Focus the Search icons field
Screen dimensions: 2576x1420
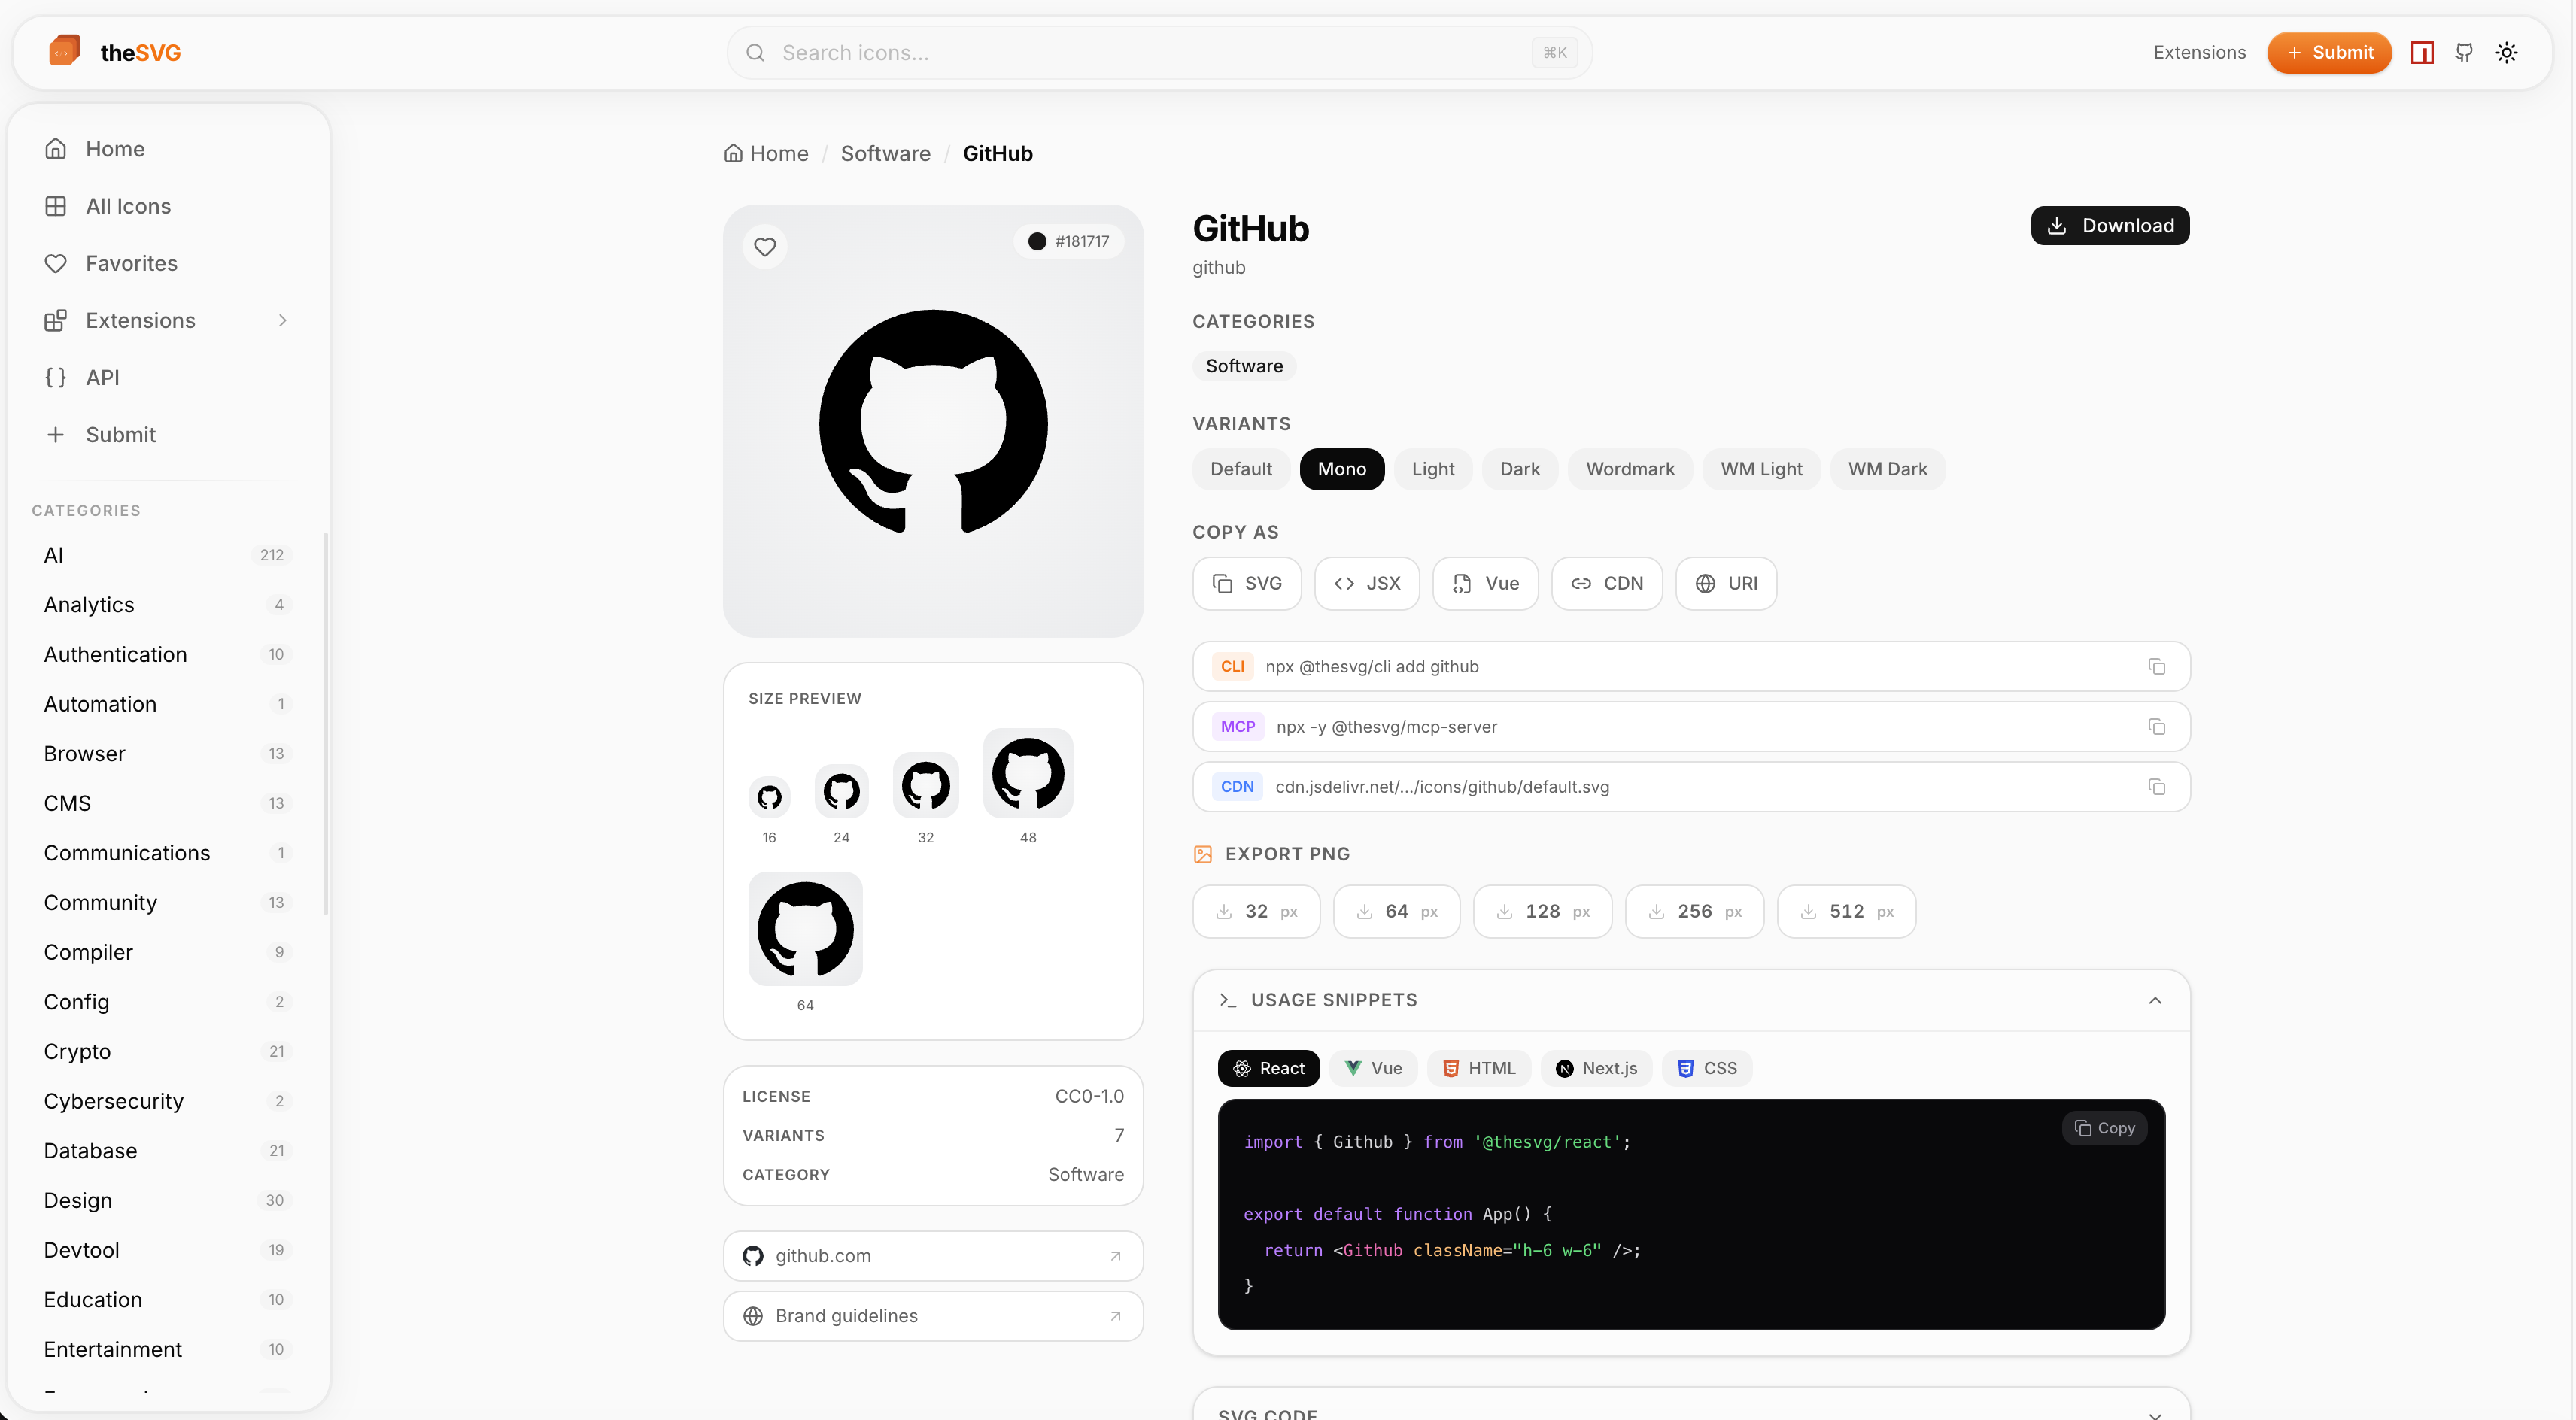coord(1150,52)
